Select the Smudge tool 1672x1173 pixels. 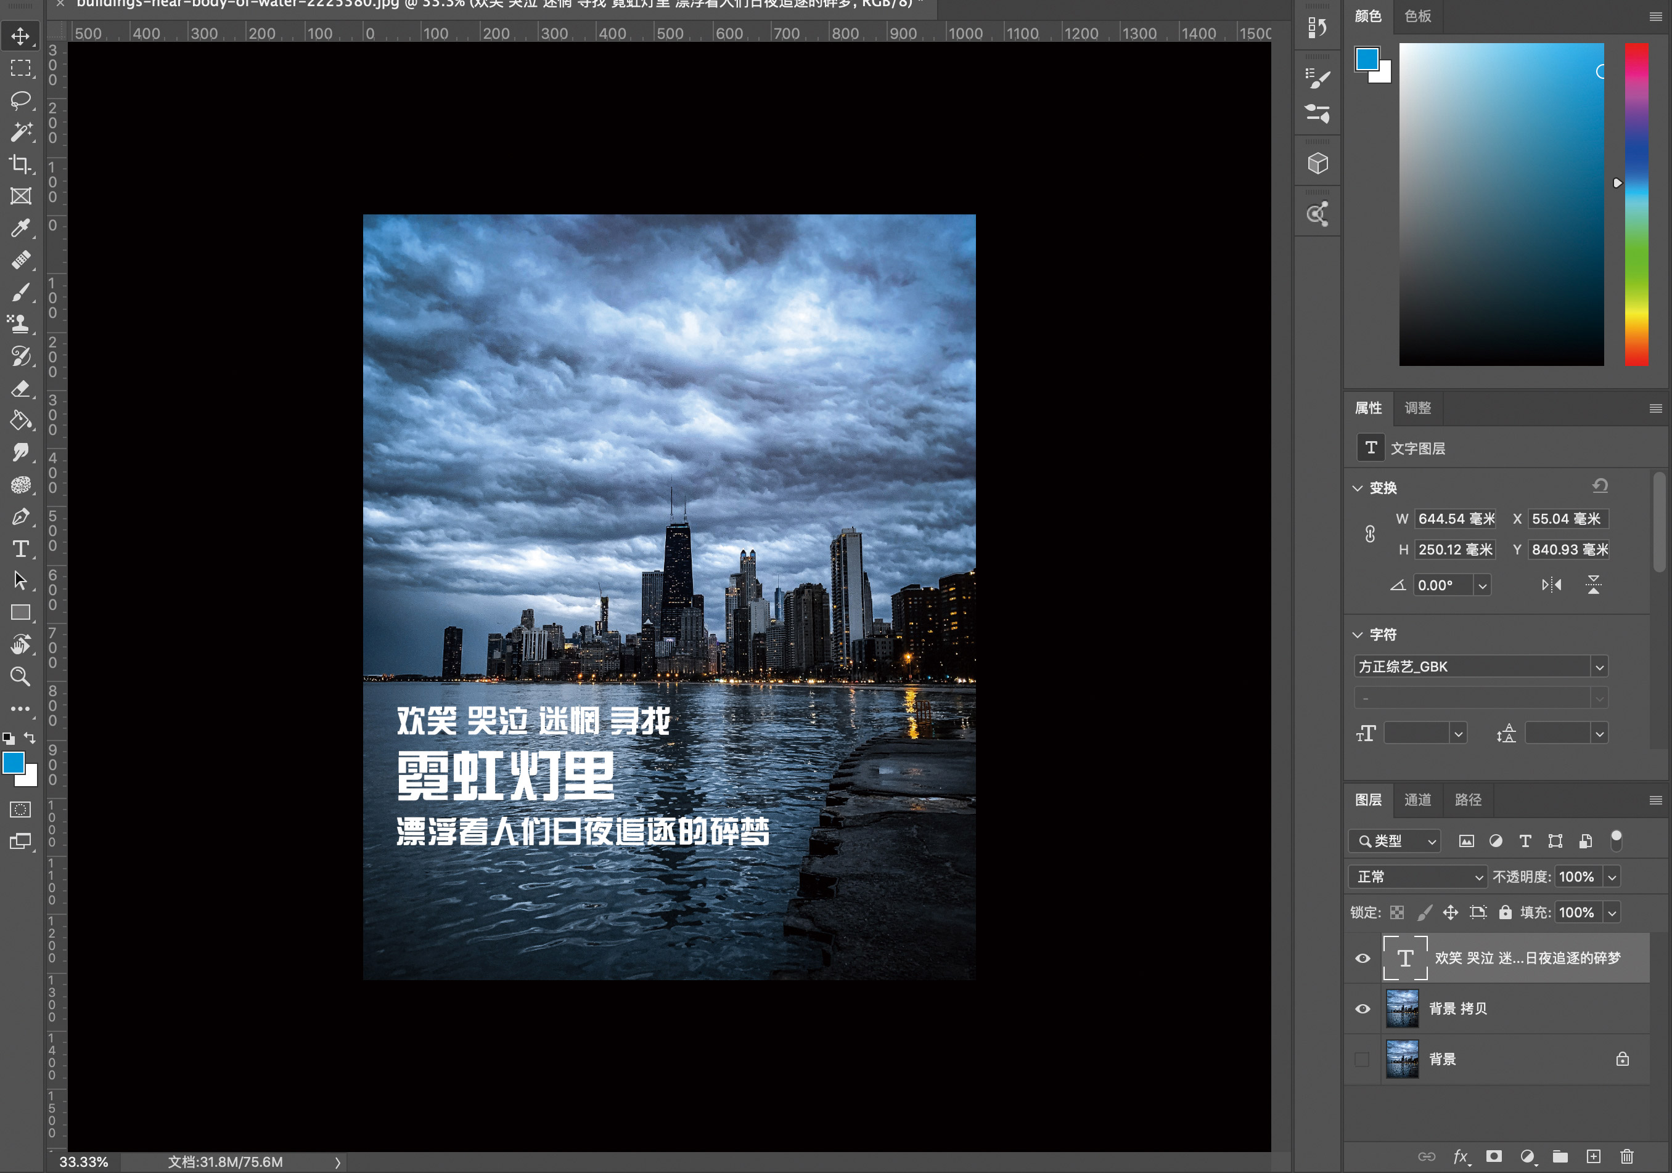pos(20,452)
